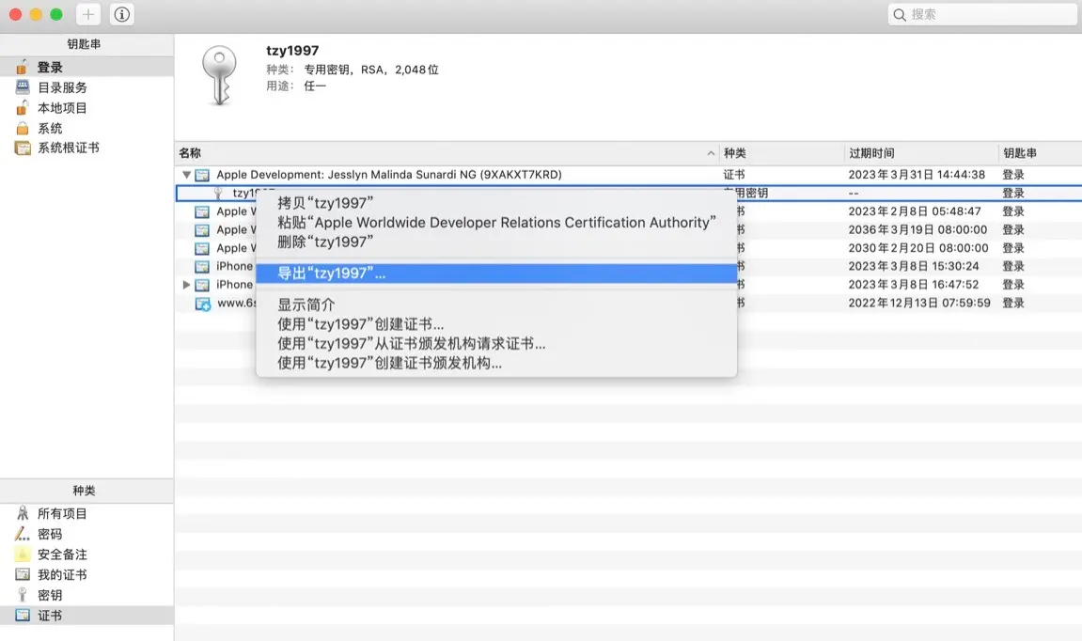1082x641 pixels.
Task: Click the 目录服务 icon
Action: tap(23, 86)
